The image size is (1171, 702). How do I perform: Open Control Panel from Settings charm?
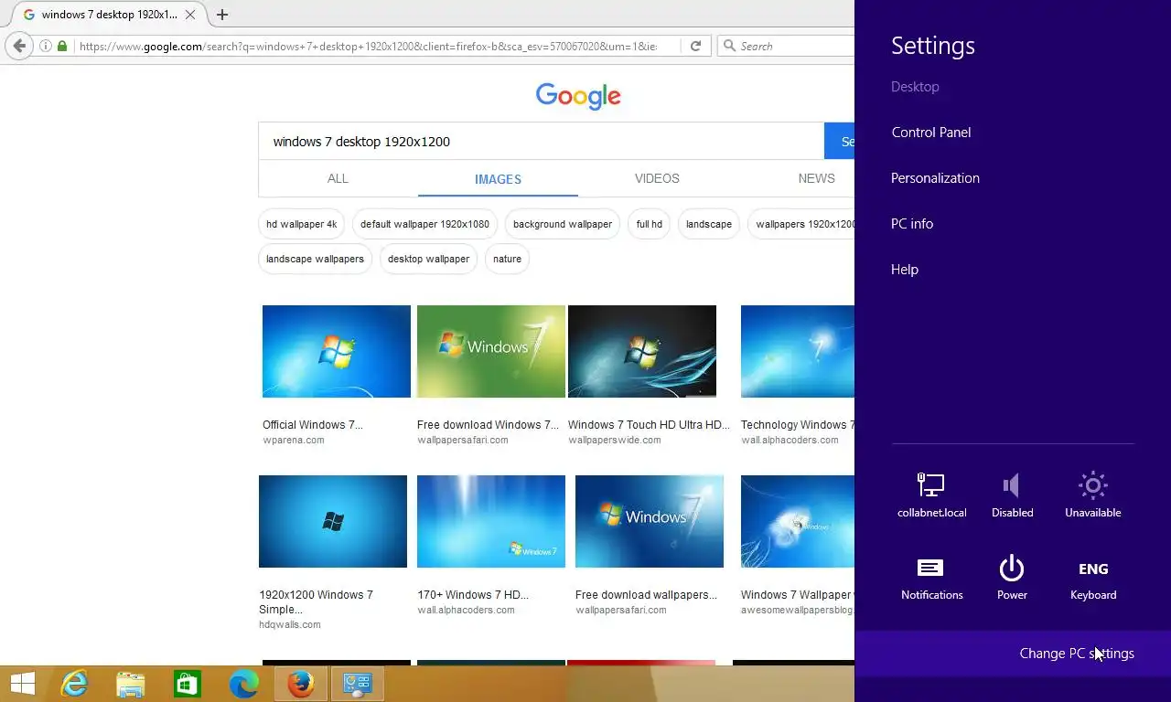point(931,133)
